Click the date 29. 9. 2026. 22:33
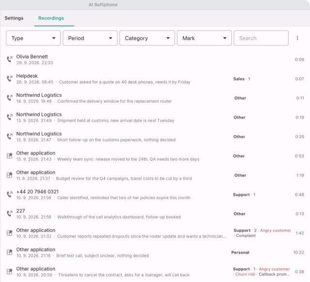The image size is (310, 282). tap(34, 63)
